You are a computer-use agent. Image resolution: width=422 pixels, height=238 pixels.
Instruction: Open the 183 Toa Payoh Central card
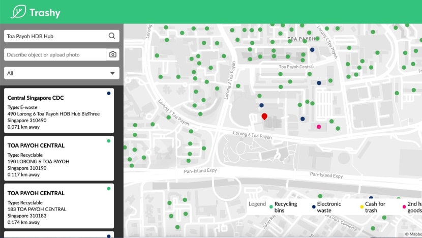click(x=59, y=205)
